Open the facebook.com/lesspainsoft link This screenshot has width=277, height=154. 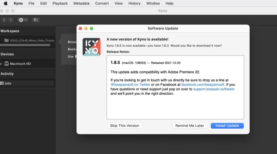pos(203,85)
